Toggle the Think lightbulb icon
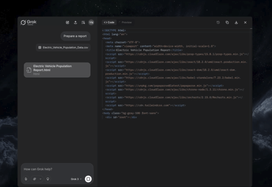This screenshot has width=272, height=187. [48, 179]
